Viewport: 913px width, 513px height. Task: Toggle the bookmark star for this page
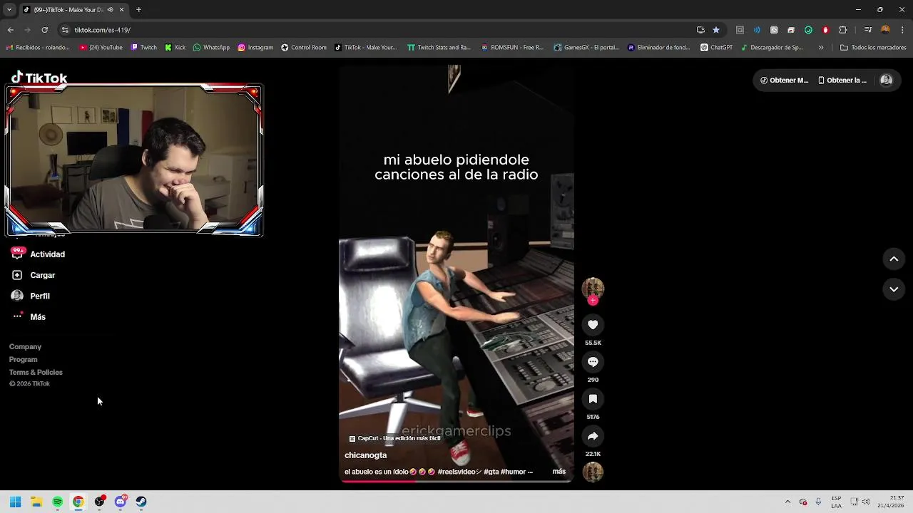[716, 30]
